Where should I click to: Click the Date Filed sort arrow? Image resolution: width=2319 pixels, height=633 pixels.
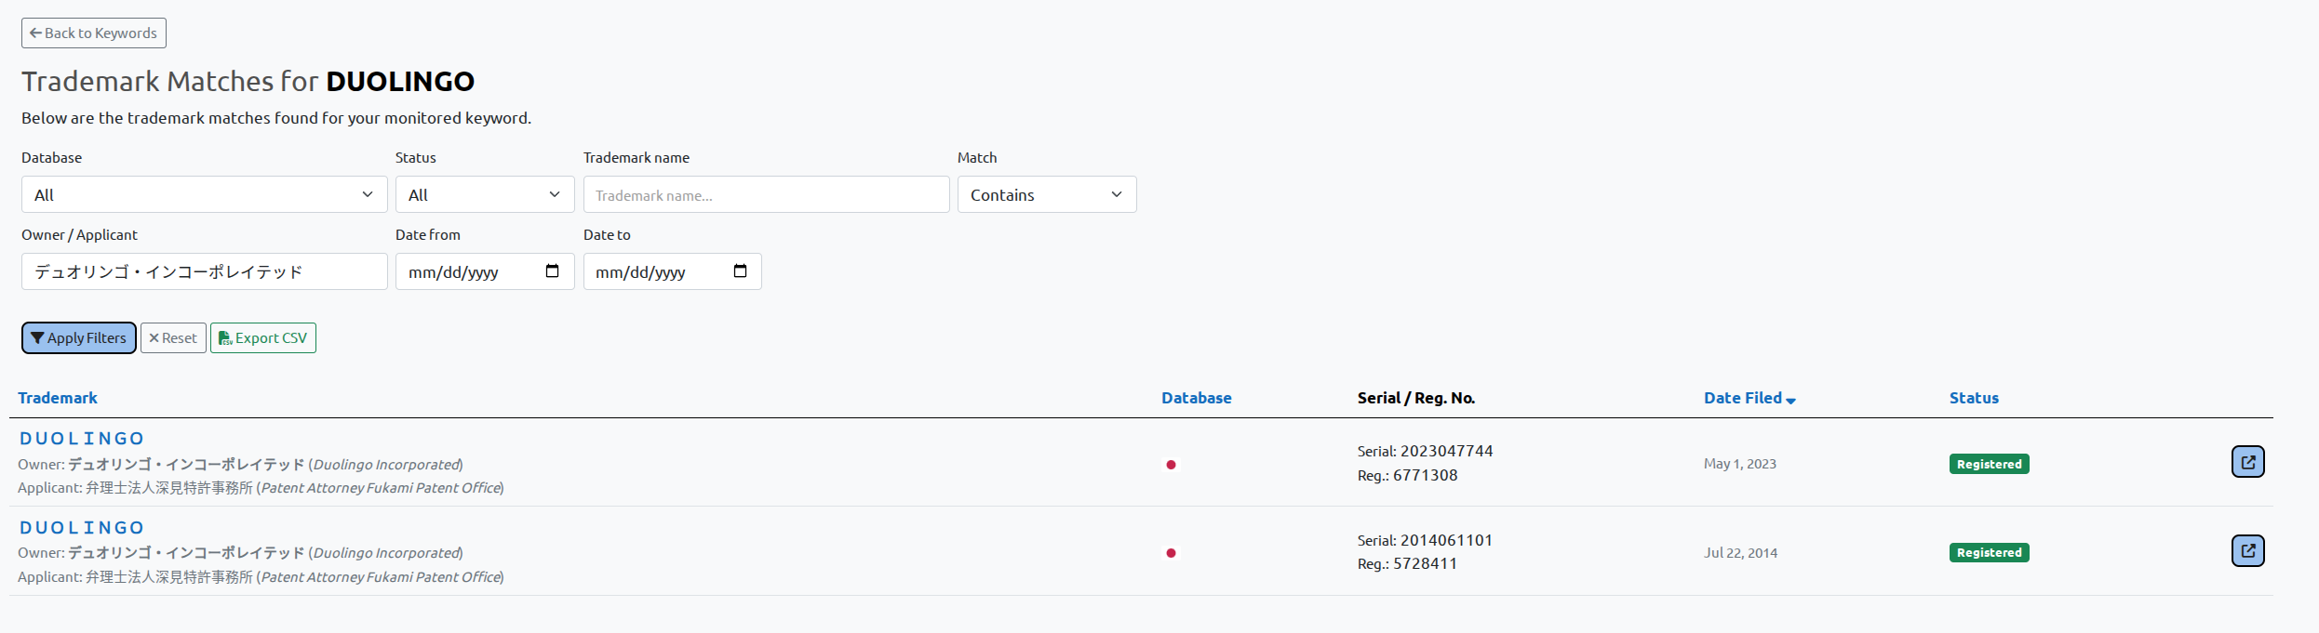1790,400
